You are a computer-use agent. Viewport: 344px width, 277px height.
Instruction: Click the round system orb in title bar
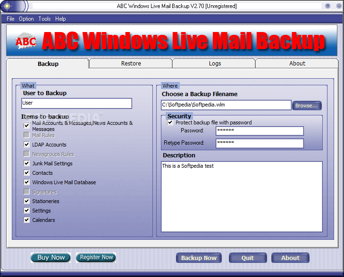[x=7, y=6]
